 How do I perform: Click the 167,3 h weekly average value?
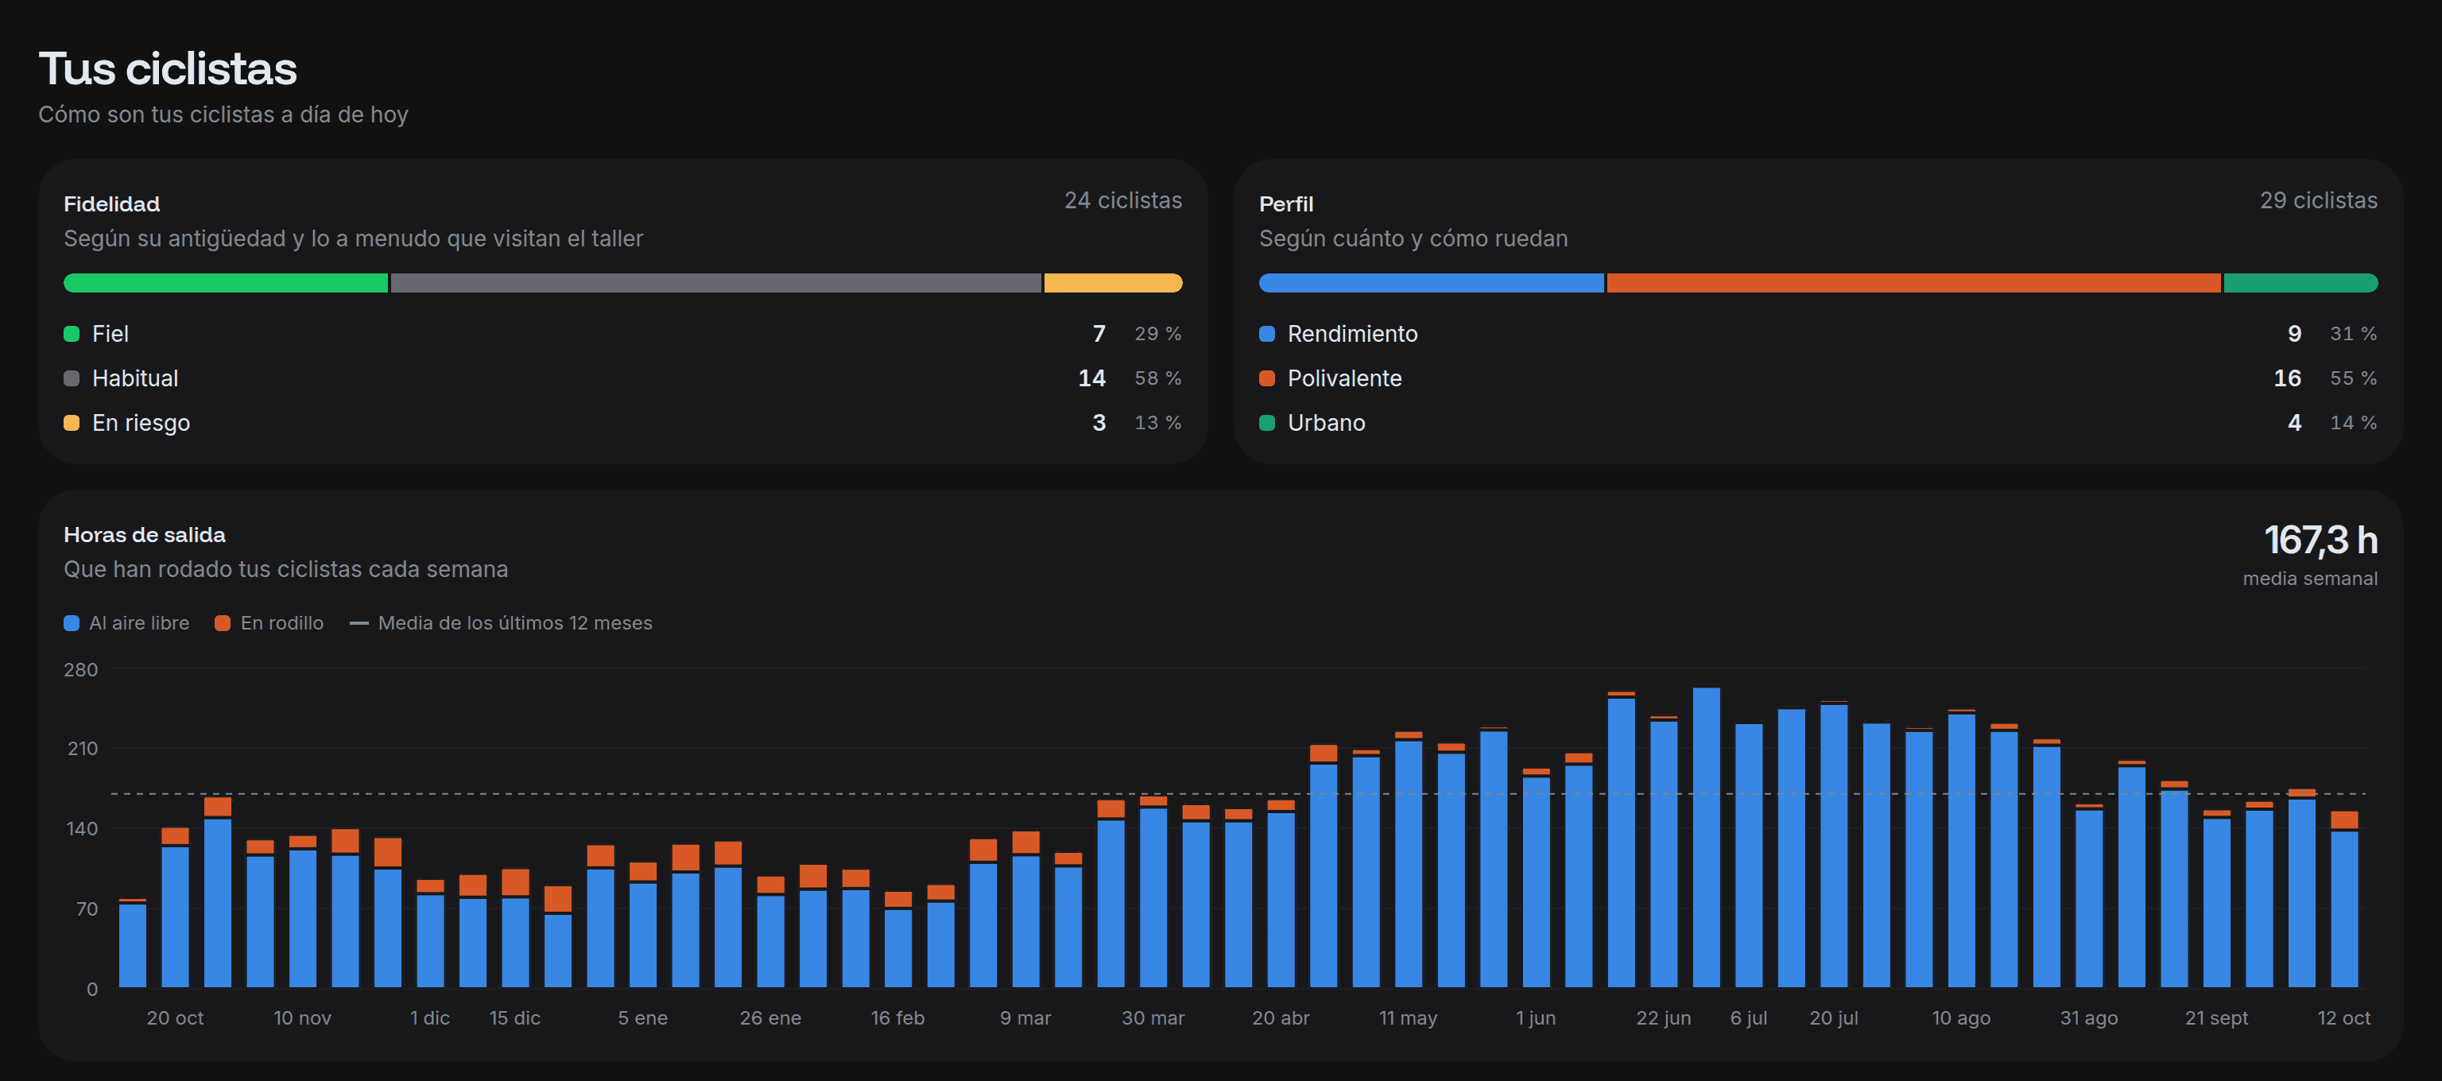coord(2320,540)
